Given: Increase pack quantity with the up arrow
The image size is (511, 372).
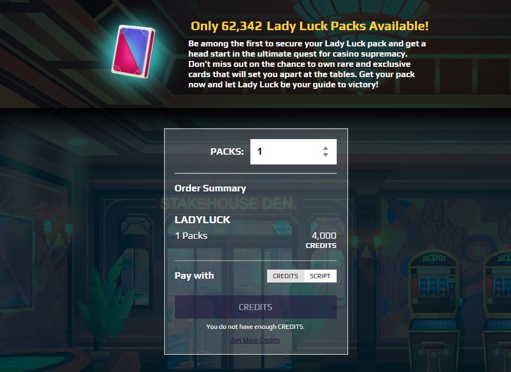Looking at the screenshot, I should 325,149.
